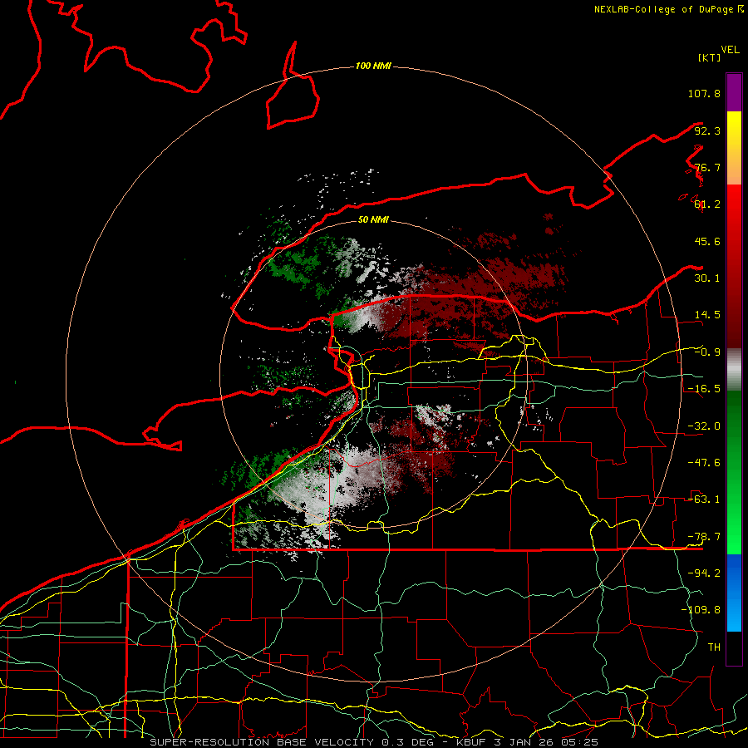Pick the gray near-zero color bar segment
Image resolution: width=748 pixels, height=748 pixels.
734,370
